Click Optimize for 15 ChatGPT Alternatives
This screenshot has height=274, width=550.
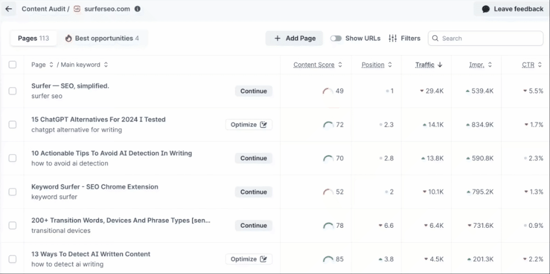point(249,124)
